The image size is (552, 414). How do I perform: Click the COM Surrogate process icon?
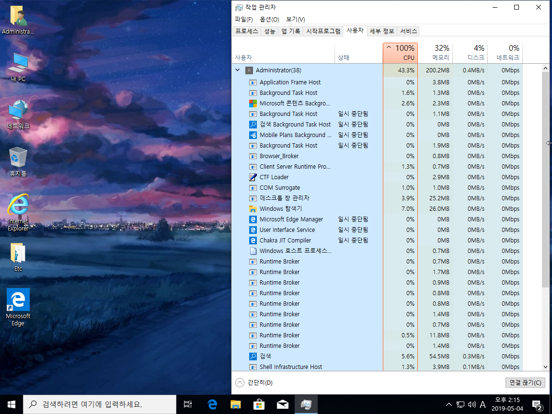point(253,188)
